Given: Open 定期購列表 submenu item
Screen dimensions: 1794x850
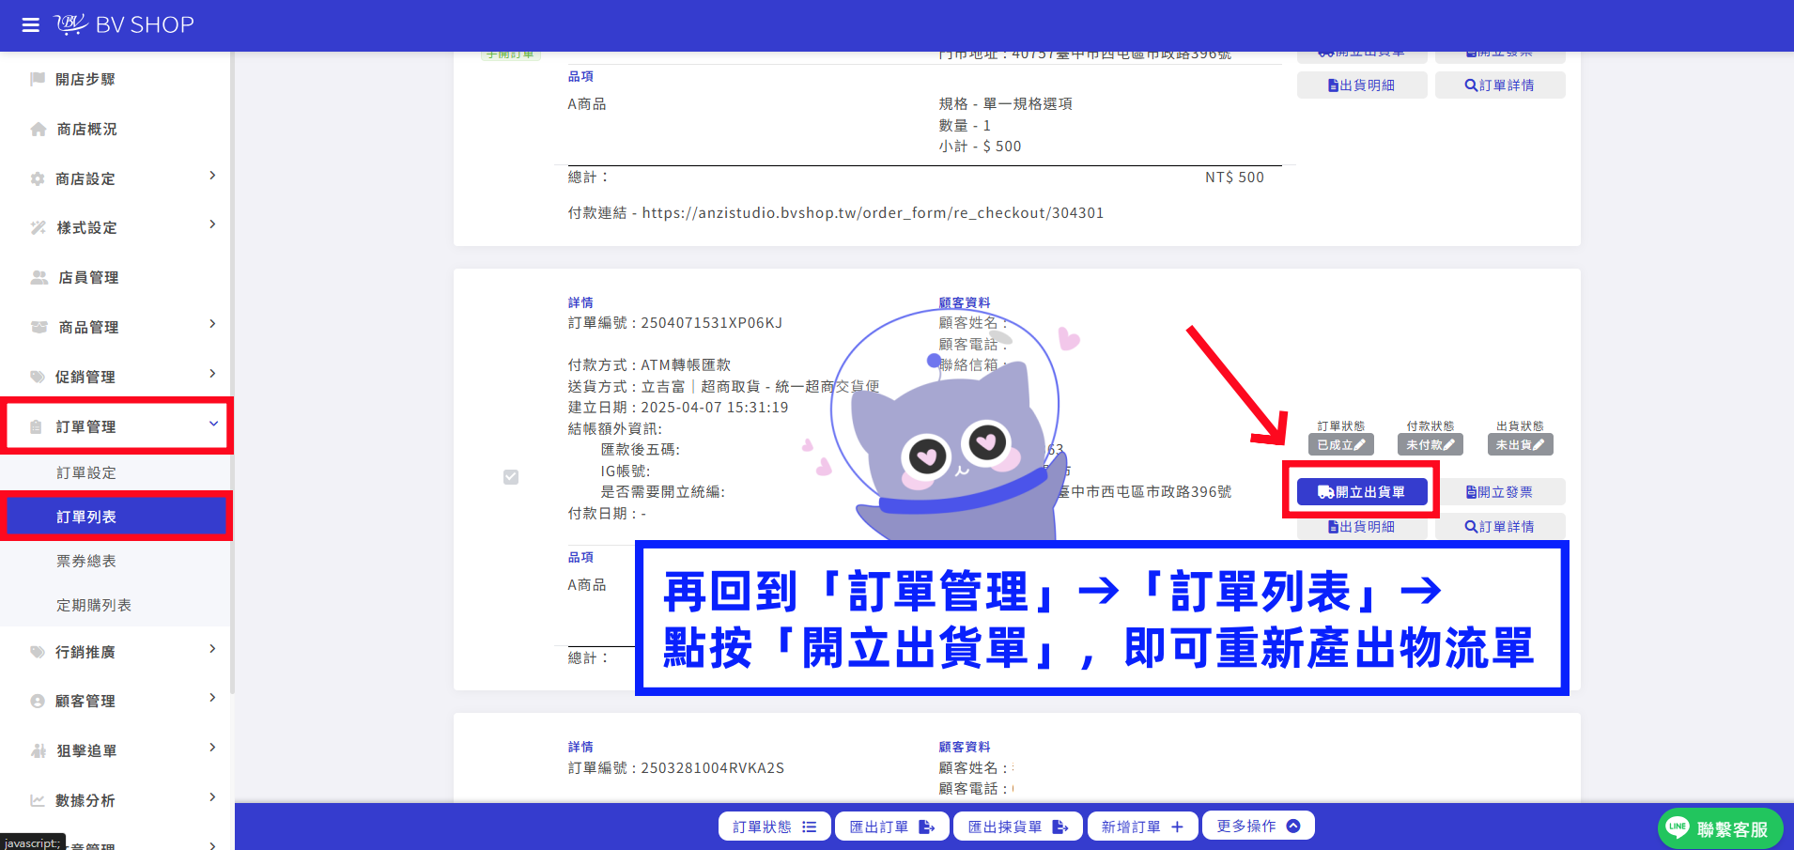Looking at the screenshot, I should pyautogui.click(x=94, y=605).
